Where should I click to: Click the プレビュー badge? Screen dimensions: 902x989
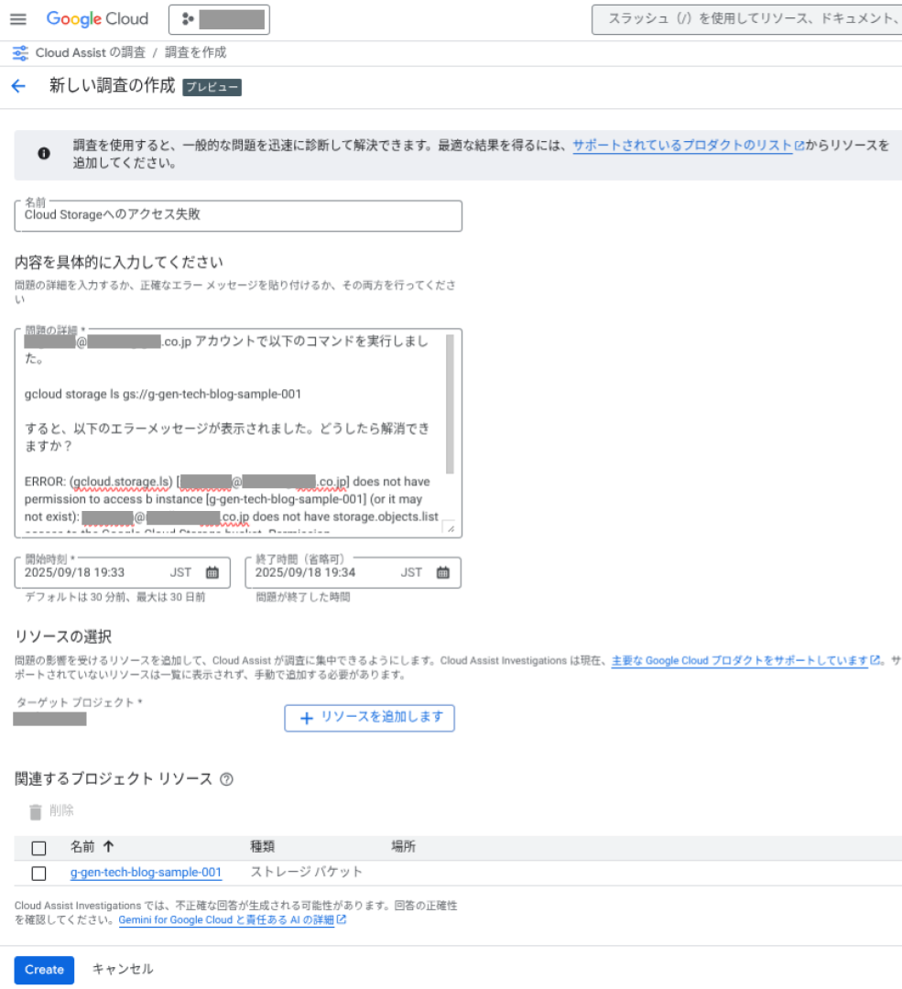pyautogui.click(x=212, y=87)
